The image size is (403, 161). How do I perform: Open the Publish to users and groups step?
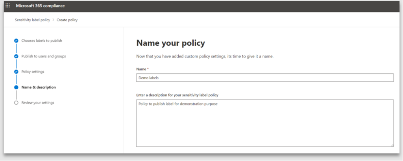click(43, 56)
